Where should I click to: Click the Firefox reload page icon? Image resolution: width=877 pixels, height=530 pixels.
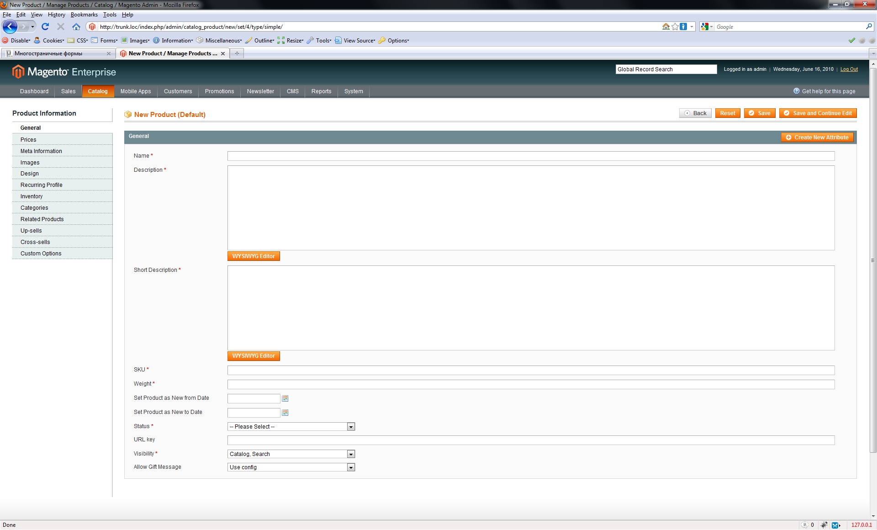click(x=45, y=27)
